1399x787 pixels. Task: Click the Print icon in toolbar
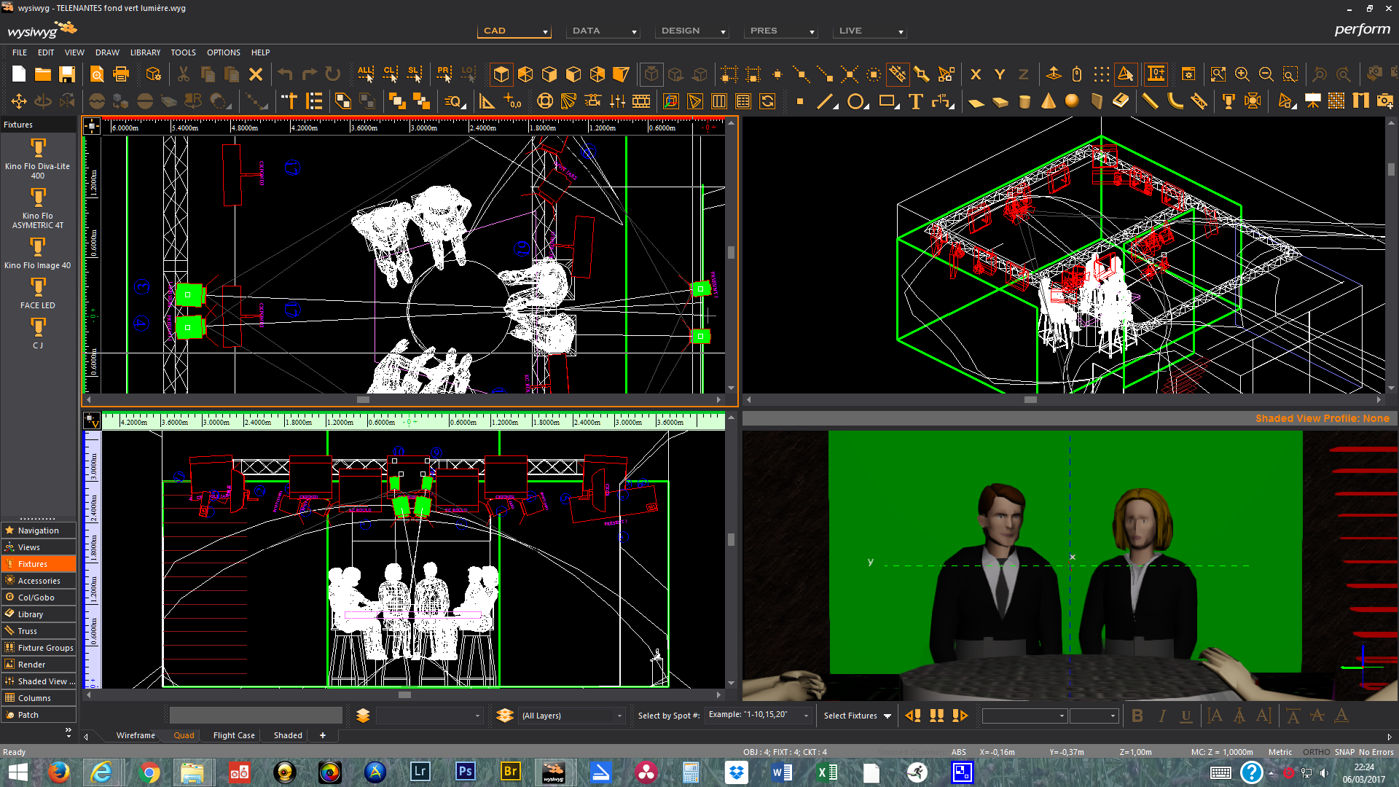tap(121, 74)
